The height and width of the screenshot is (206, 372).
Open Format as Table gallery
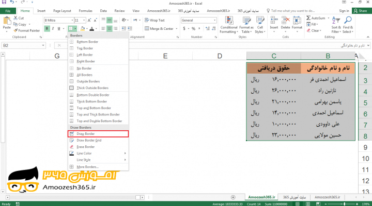246,25
